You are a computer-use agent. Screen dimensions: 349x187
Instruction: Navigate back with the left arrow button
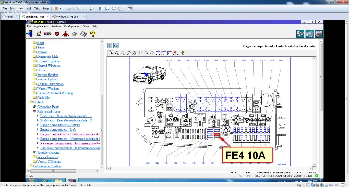point(110,46)
